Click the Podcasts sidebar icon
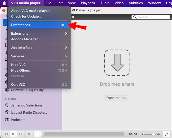This screenshot has width=172, height=138. (7, 120)
